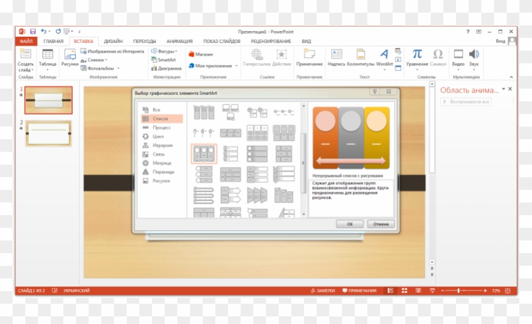Switch to the ДИЗАЙН tab
Image resolution: width=532 pixels, height=324 pixels.
coord(113,41)
